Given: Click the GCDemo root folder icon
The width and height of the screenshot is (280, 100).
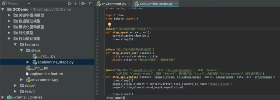Looking at the screenshot, I should click(9, 10).
